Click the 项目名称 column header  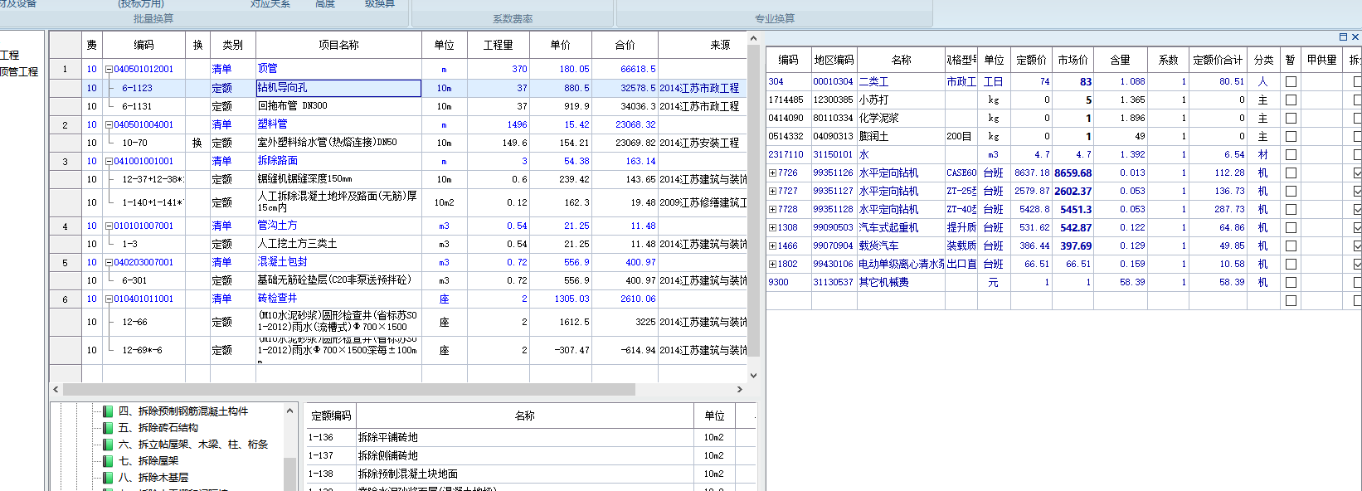[338, 46]
